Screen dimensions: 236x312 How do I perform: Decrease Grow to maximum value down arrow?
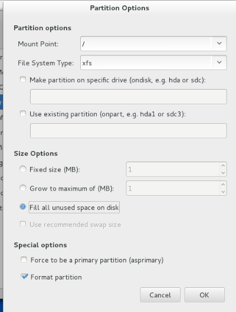click(x=223, y=192)
